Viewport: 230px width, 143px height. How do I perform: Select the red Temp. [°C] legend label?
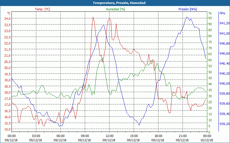42,9
